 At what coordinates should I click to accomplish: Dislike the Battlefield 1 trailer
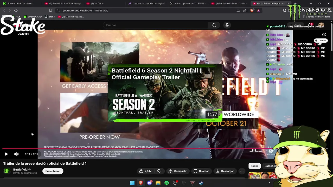[159, 171]
